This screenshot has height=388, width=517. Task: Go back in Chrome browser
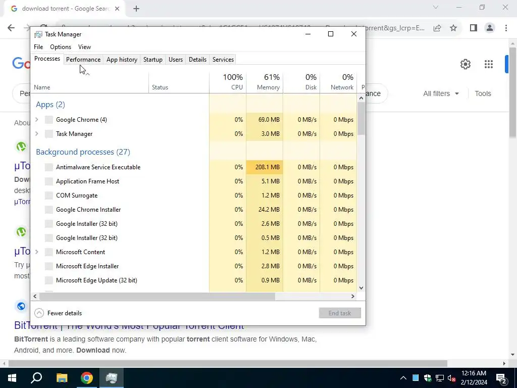click(11, 28)
